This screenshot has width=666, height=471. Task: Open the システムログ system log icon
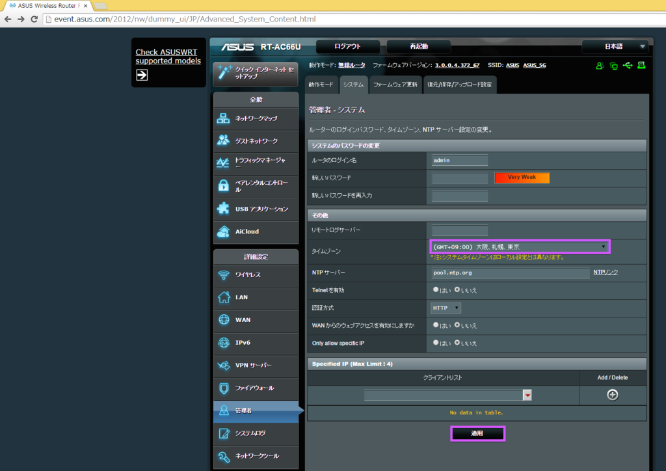(x=224, y=433)
